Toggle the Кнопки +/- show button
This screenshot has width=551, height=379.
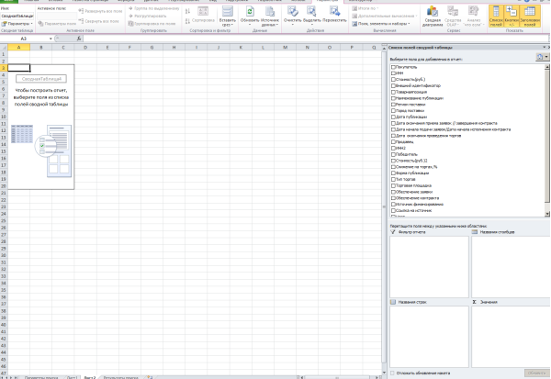pyautogui.click(x=512, y=16)
